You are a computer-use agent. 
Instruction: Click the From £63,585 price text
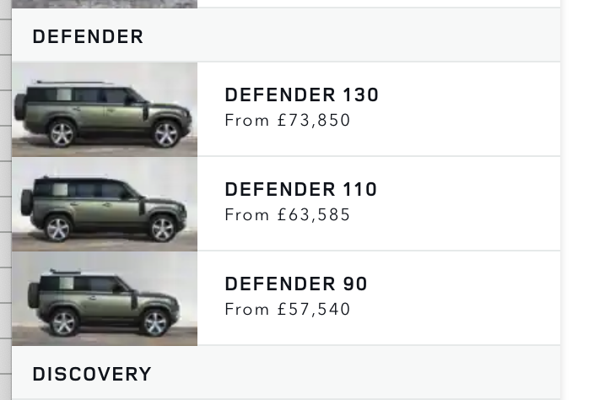[288, 215]
